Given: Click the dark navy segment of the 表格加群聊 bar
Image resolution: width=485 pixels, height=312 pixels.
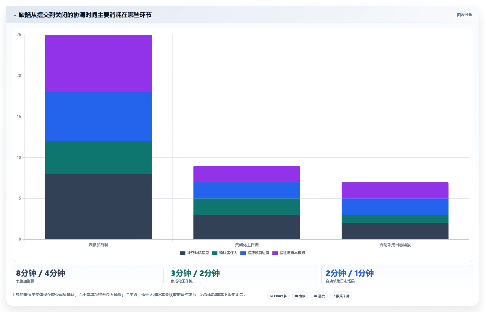Looking at the screenshot, I should (98, 206).
